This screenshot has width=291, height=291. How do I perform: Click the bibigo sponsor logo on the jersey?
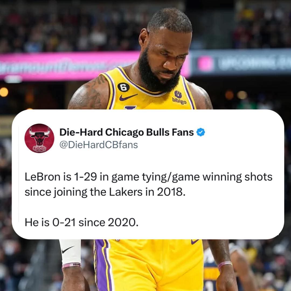179,98
